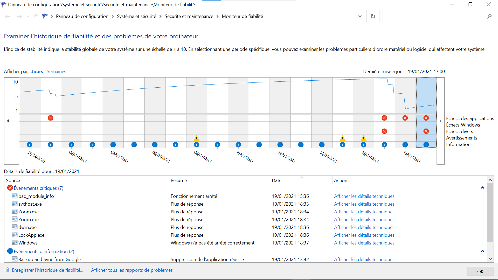Screen dimensions: 498x280
Task: Click the application failure icon on 01/01/2021
Action: pos(51,118)
